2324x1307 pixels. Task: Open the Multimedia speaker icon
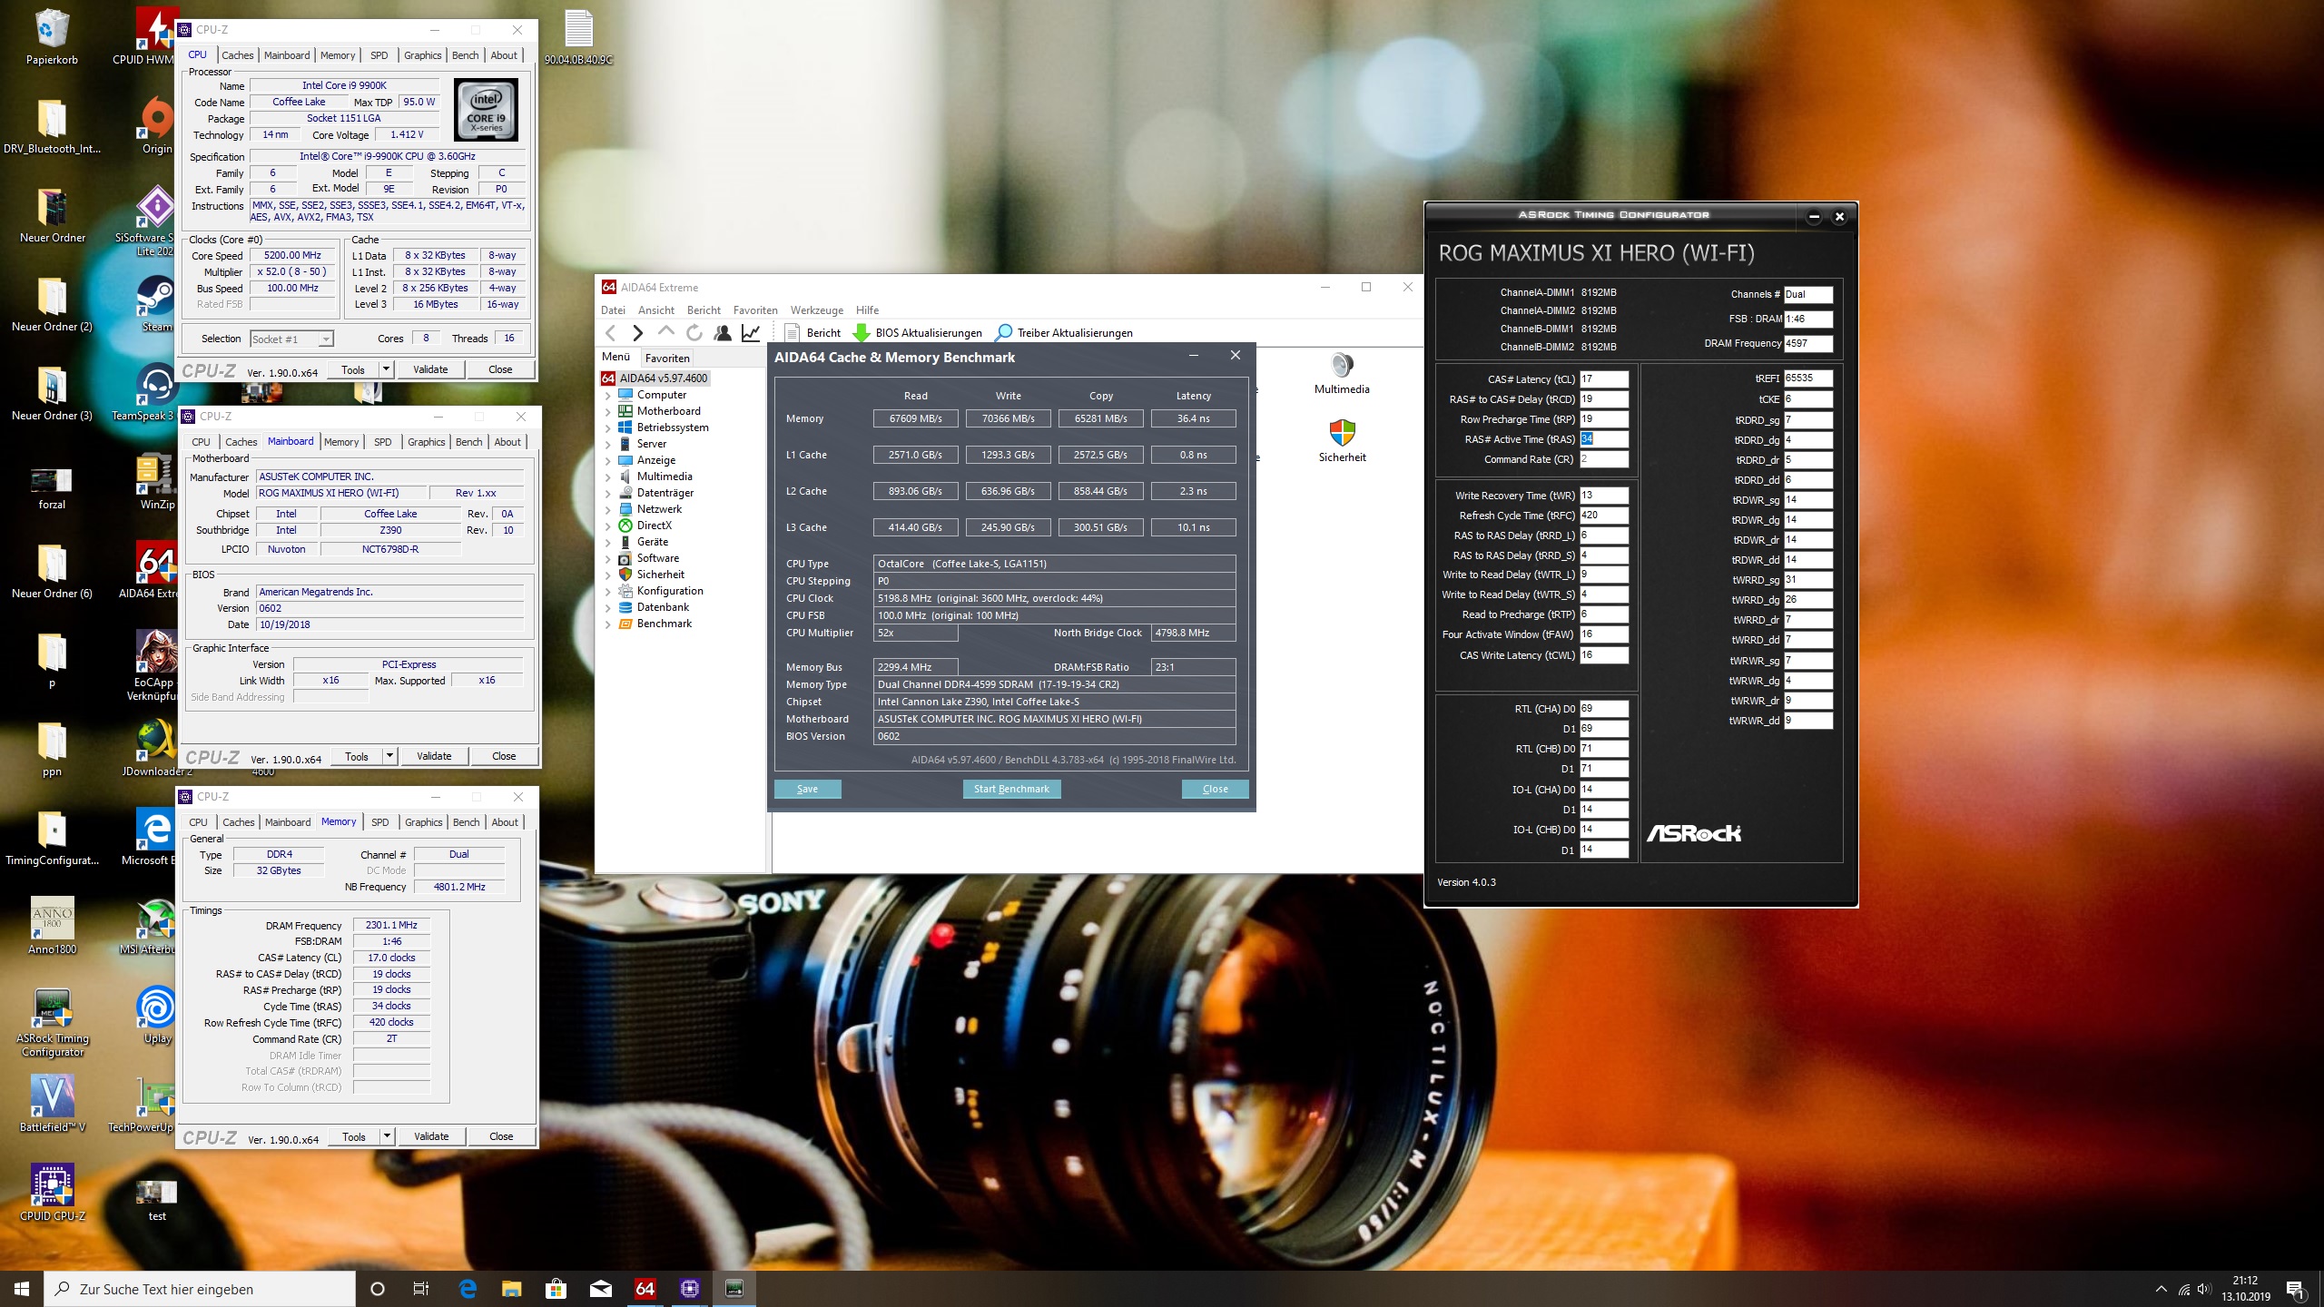coord(1342,366)
